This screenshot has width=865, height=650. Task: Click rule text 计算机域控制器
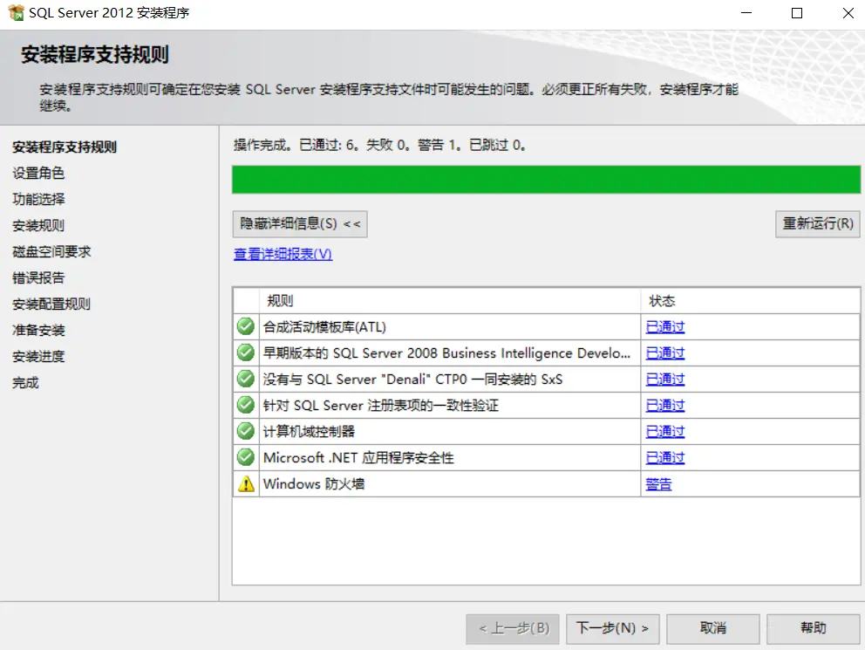pyautogui.click(x=309, y=431)
